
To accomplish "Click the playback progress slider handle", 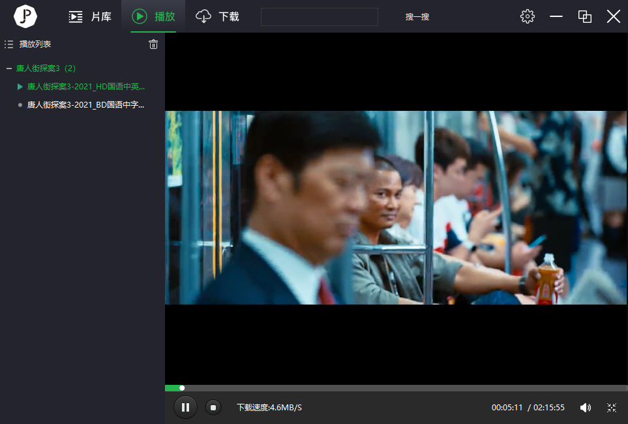I will [182, 388].
